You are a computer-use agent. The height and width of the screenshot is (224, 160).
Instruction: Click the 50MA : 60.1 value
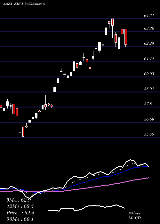click(x=20, y=219)
